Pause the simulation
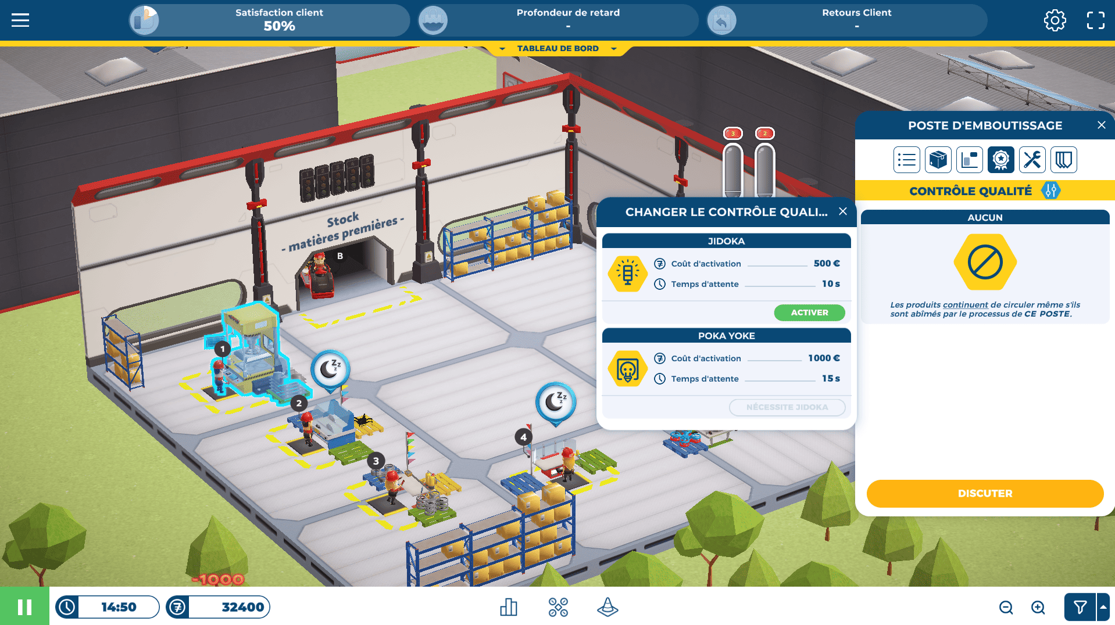The height and width of the screenshot is (625, 1115). point(24,607)
